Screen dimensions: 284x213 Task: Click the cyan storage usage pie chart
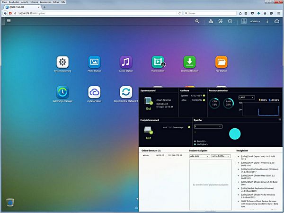pyautogui.click(x=235, y=134)
